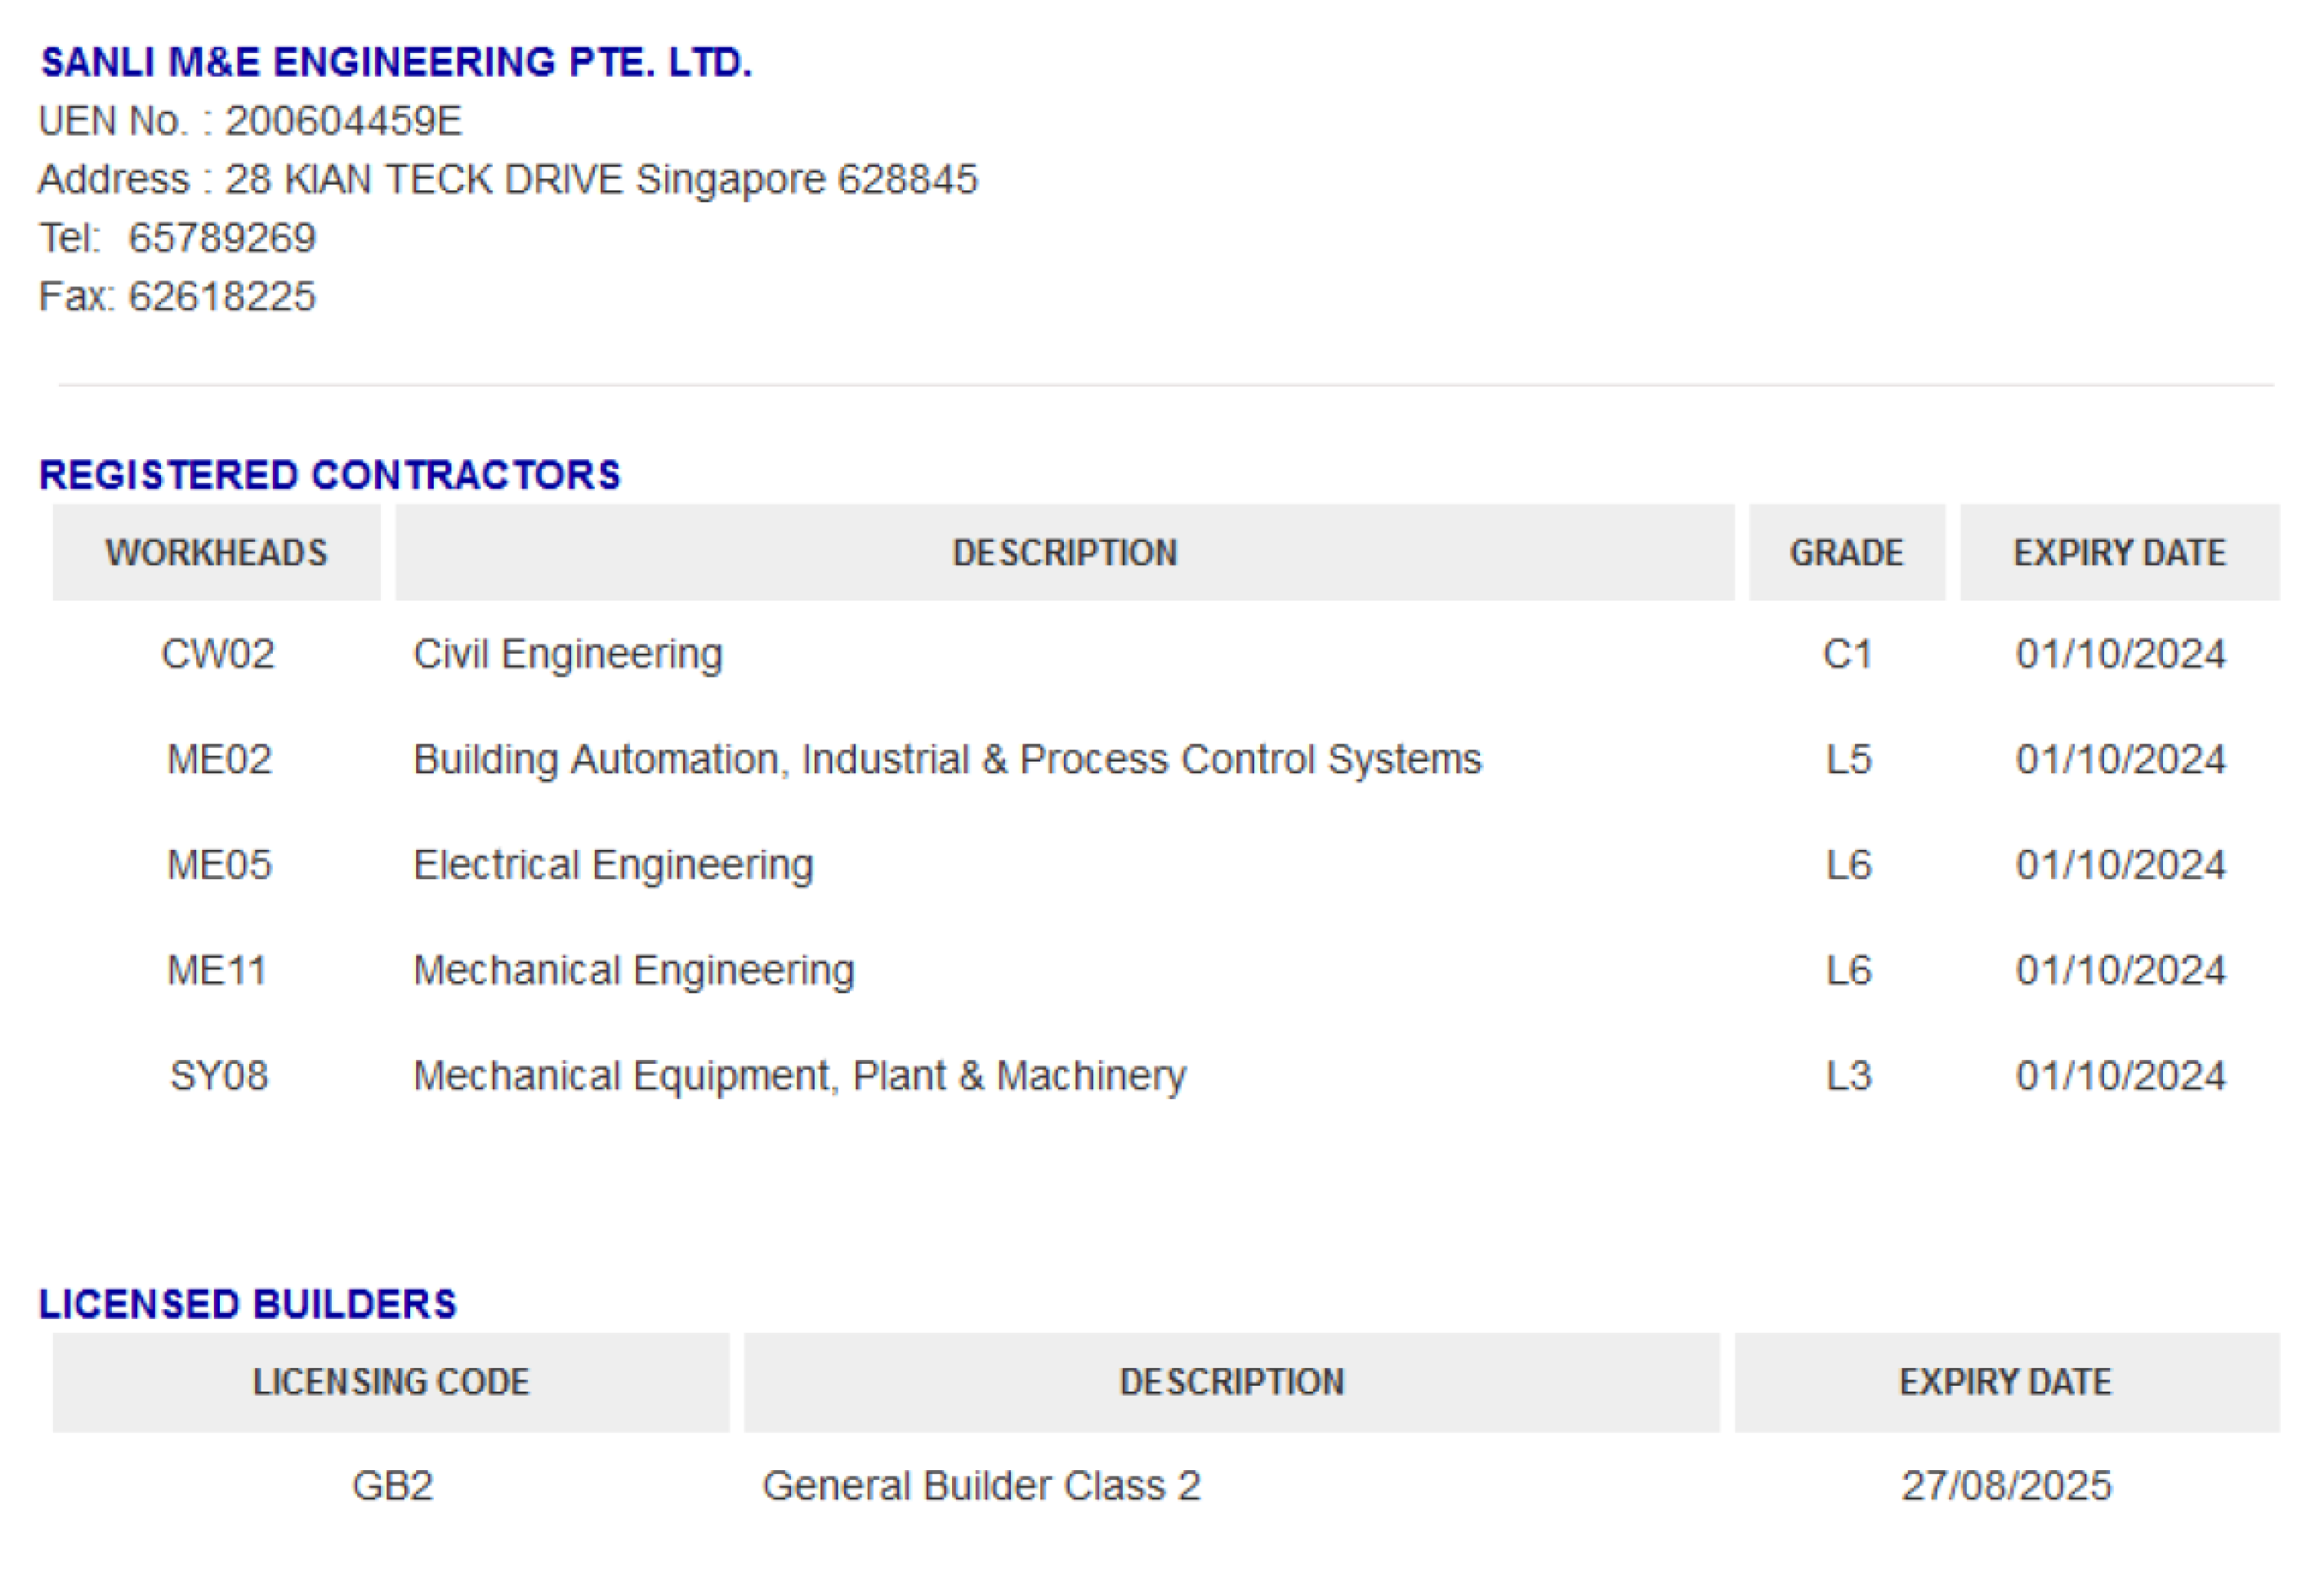Select the CW02 workhead code
The width and height of the screenshot is (2324, 1582).
coord(218,654)
